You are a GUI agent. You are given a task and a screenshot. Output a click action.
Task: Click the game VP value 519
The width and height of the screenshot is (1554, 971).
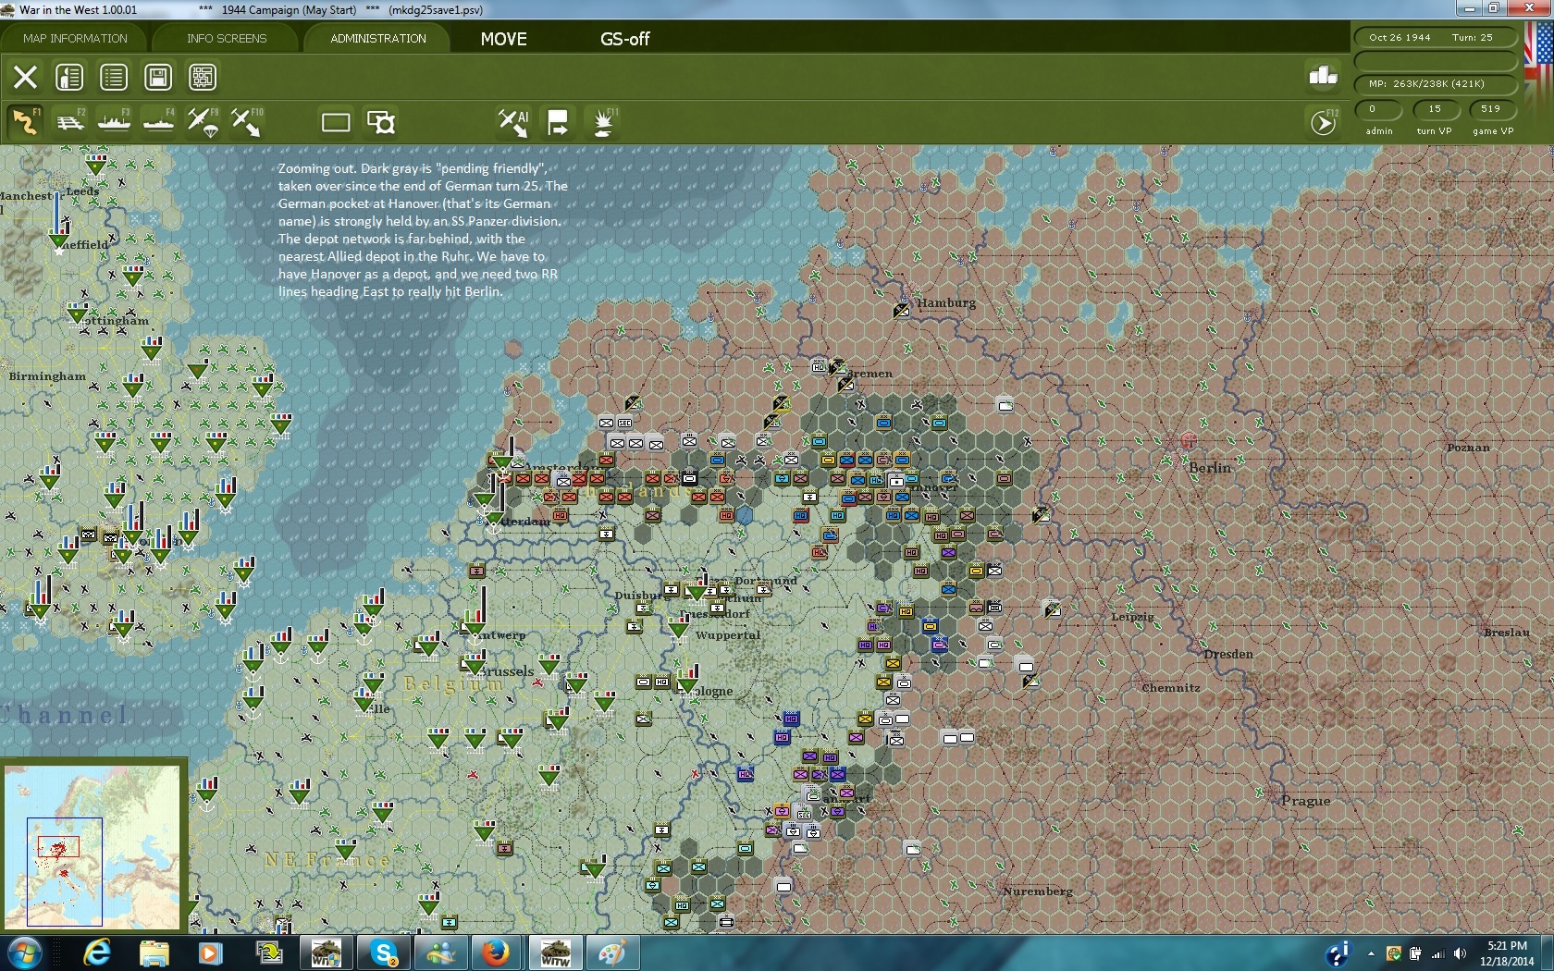click(1490, 109)
